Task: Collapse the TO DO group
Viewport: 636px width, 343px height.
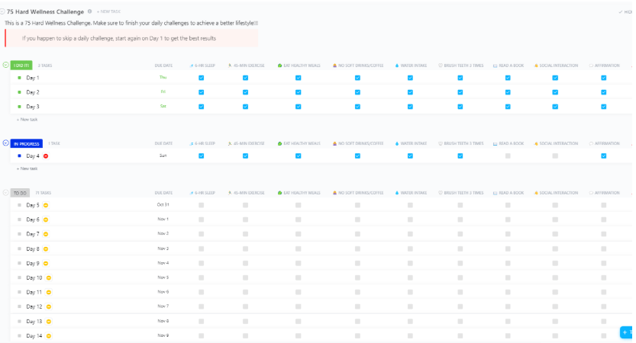Action: click(x=6, y=193)
